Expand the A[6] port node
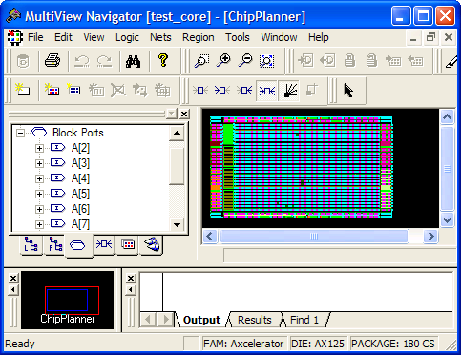The image size is (461, 355). 39,209
